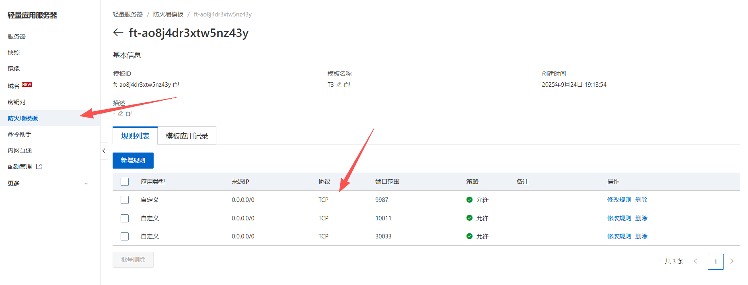748x285 pixels.
Task: Open quota management external link icon
Action: click(39, 166)
